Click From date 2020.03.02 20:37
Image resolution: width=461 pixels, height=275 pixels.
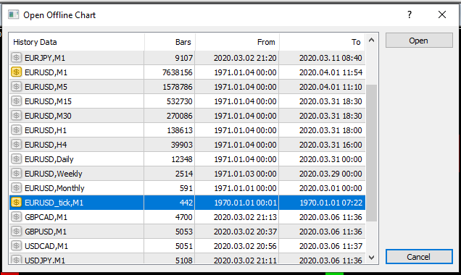245,232
